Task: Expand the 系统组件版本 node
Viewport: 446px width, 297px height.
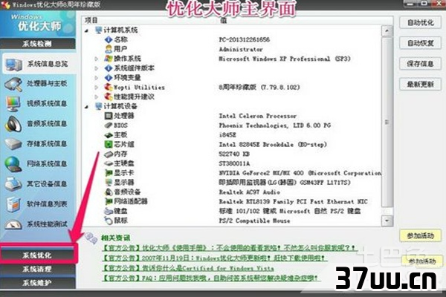Action: point(96,68)
